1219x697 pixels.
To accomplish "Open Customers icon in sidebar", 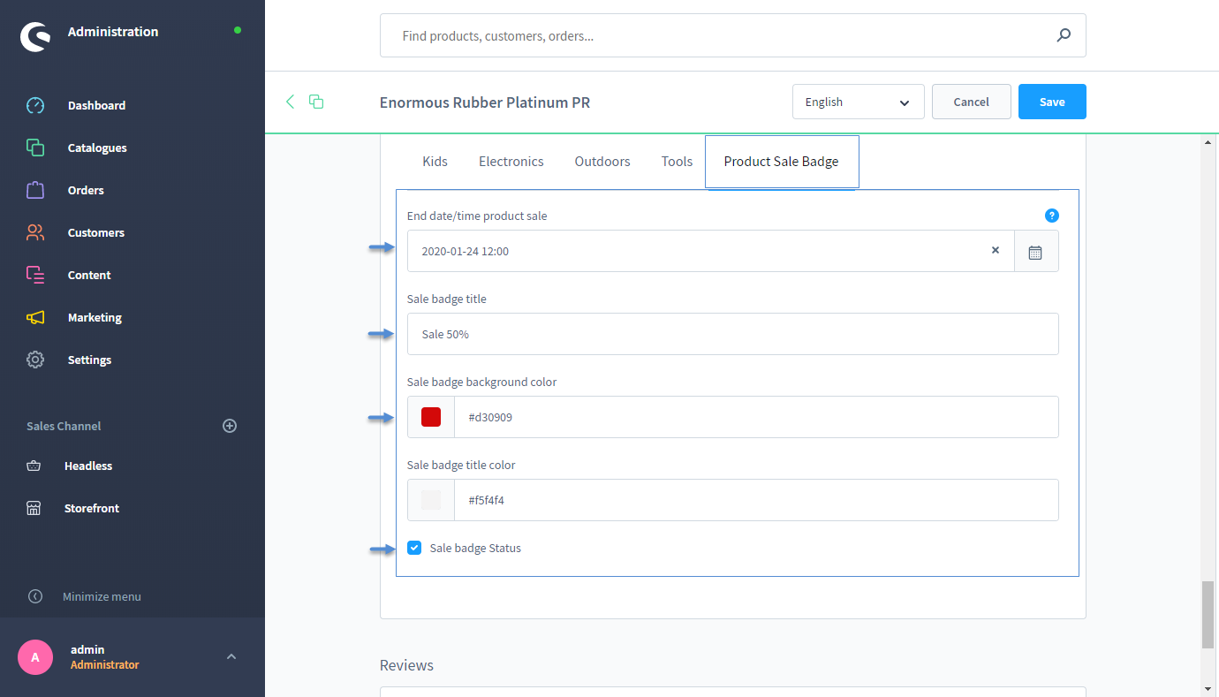I will [35, 232].
